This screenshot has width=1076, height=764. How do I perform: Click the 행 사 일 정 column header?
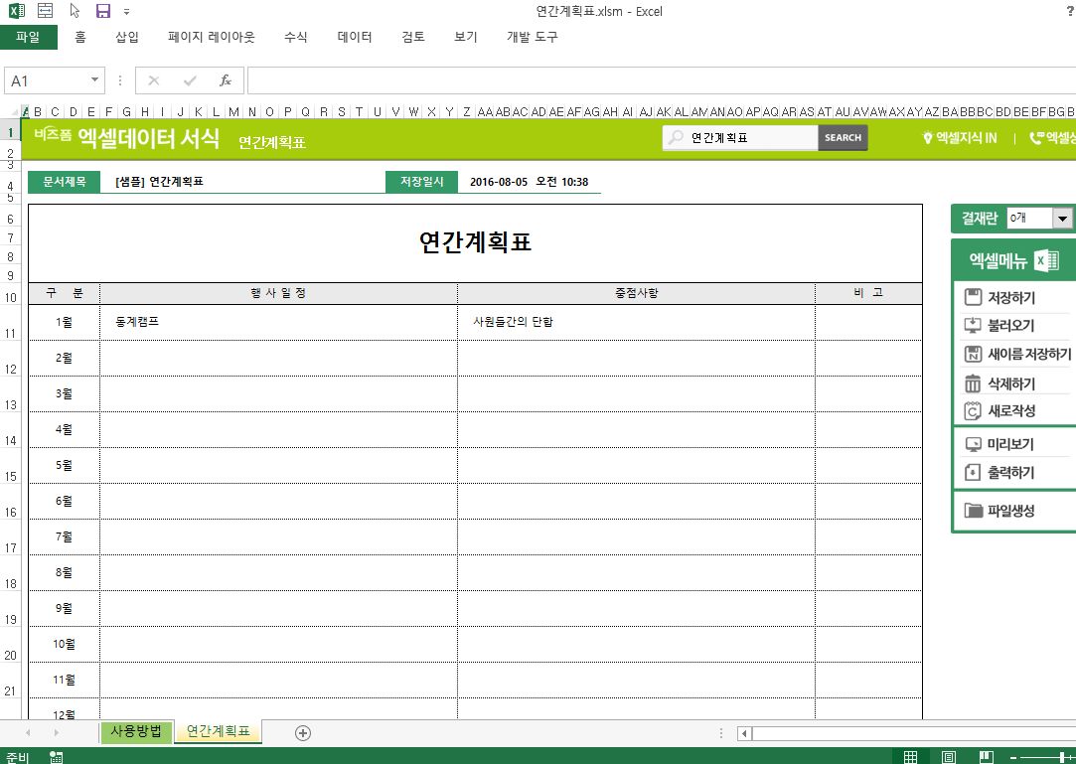click(278, 293)
